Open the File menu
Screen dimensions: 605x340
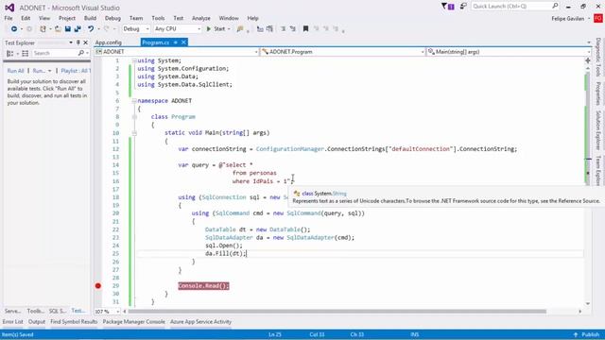pyautogui.click(x=9, y=18)
